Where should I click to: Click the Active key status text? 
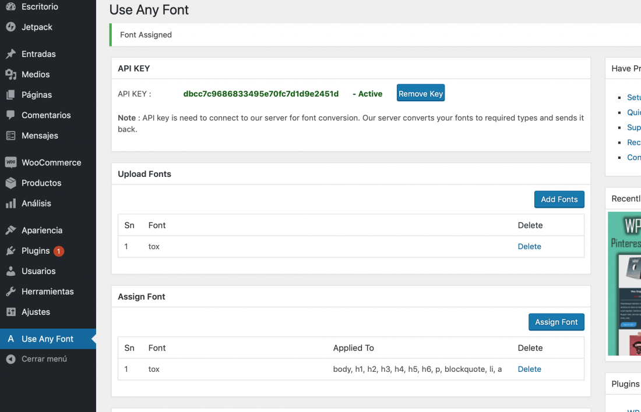(368, 94)
